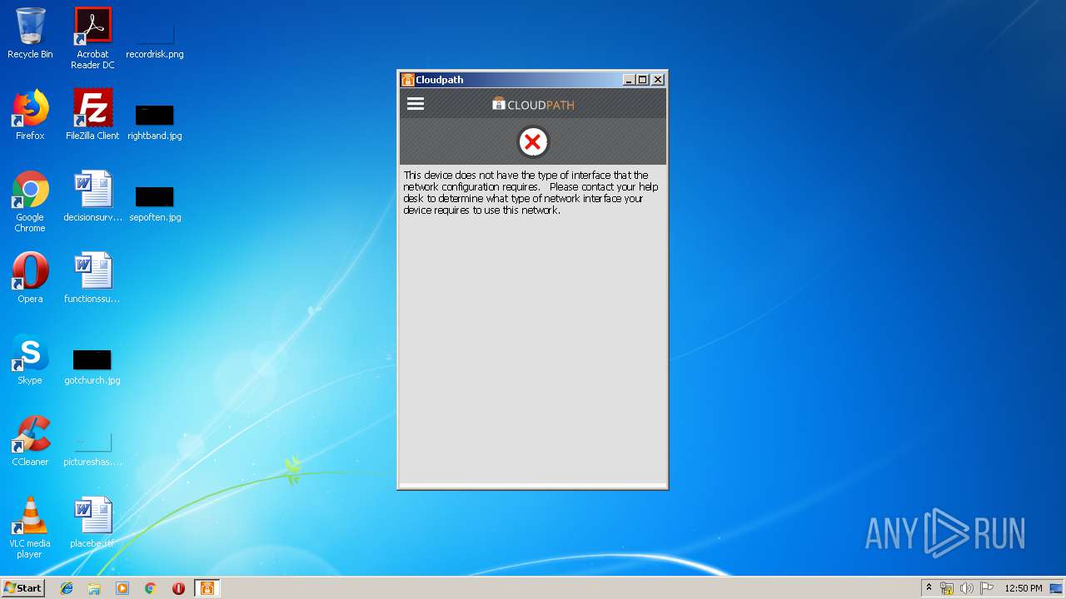Click Cloudpath taskbar button
Image resolution: width=1066 pixels, height=599 pixels.
(x=207, y=588)
